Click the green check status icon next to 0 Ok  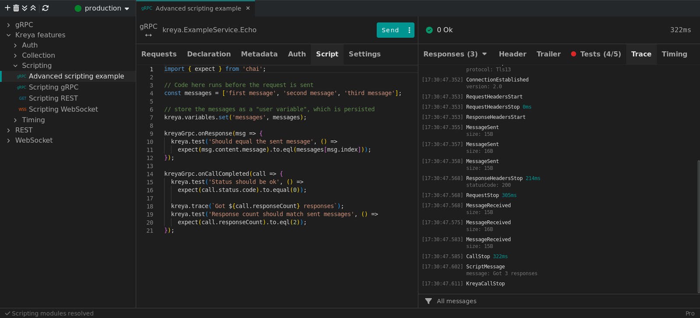[429, 30]
